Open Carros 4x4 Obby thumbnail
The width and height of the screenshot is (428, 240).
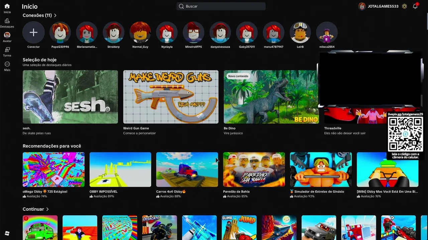tap(187, 170)
